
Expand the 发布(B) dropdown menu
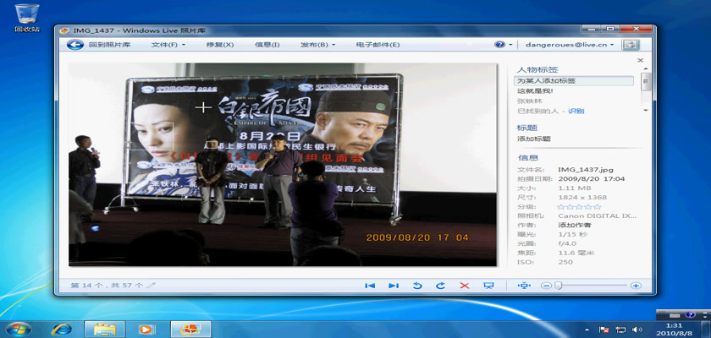[x=317, y=45]
